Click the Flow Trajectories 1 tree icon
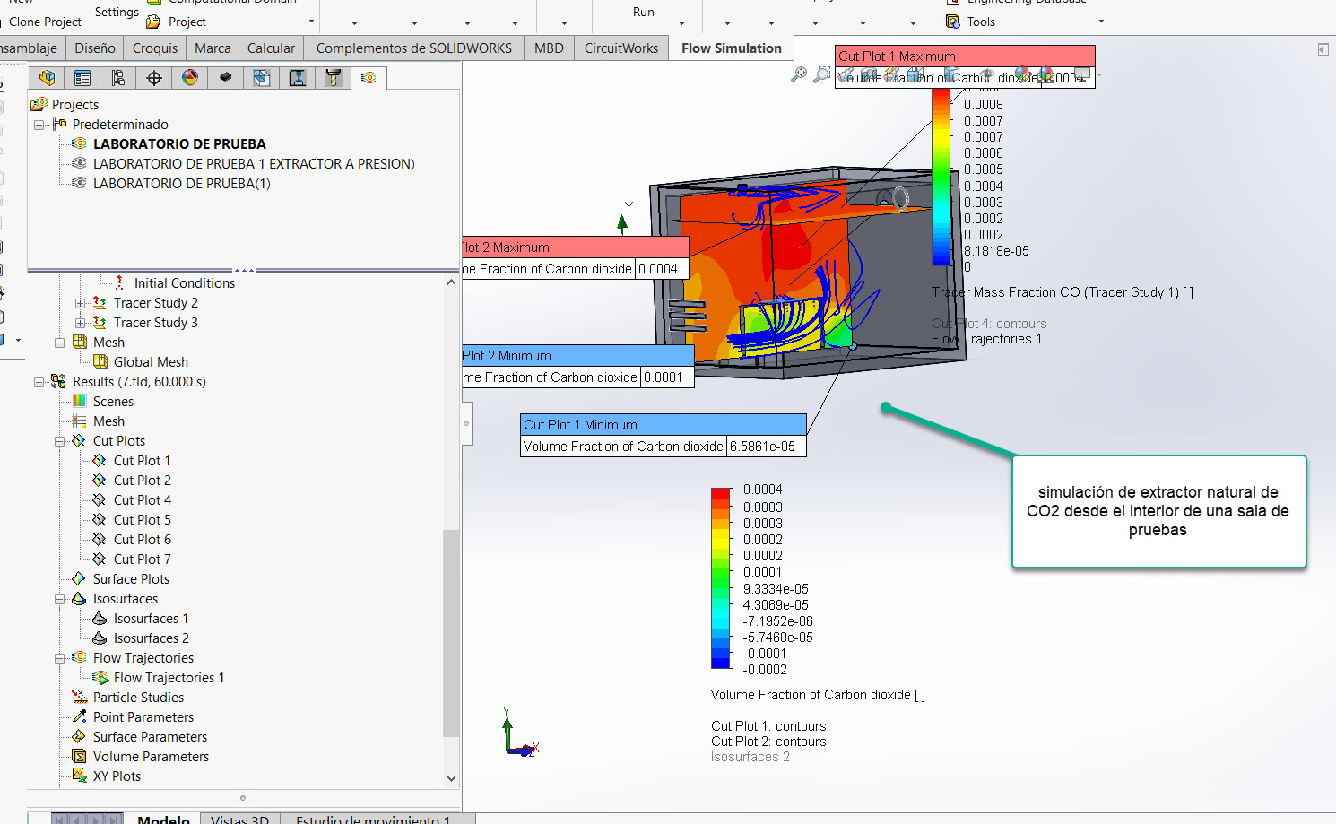The width and height of the screenshot is (1336, 824). click(x=100, y=678)
